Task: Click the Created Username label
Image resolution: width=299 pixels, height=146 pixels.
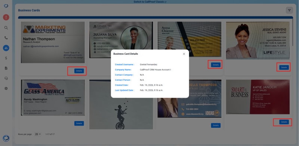Action: [x=124, y=65]
